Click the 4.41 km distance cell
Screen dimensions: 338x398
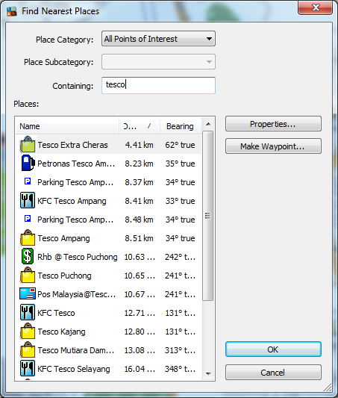(x=140, y=145)
